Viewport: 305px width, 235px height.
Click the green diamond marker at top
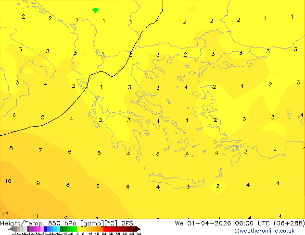[95, 10]
